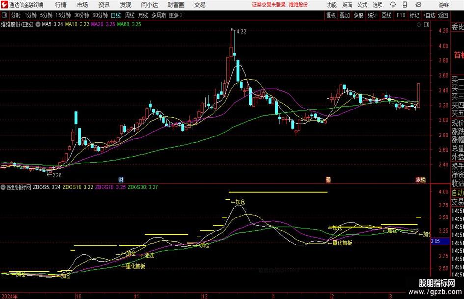Click the MA20: 3.25 label
This screenshot has height=299, width=464.
(x=103, y=24)
